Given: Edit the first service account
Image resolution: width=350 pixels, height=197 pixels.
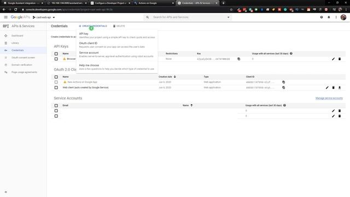Looking at the screenshot, I should pos(333,111).
